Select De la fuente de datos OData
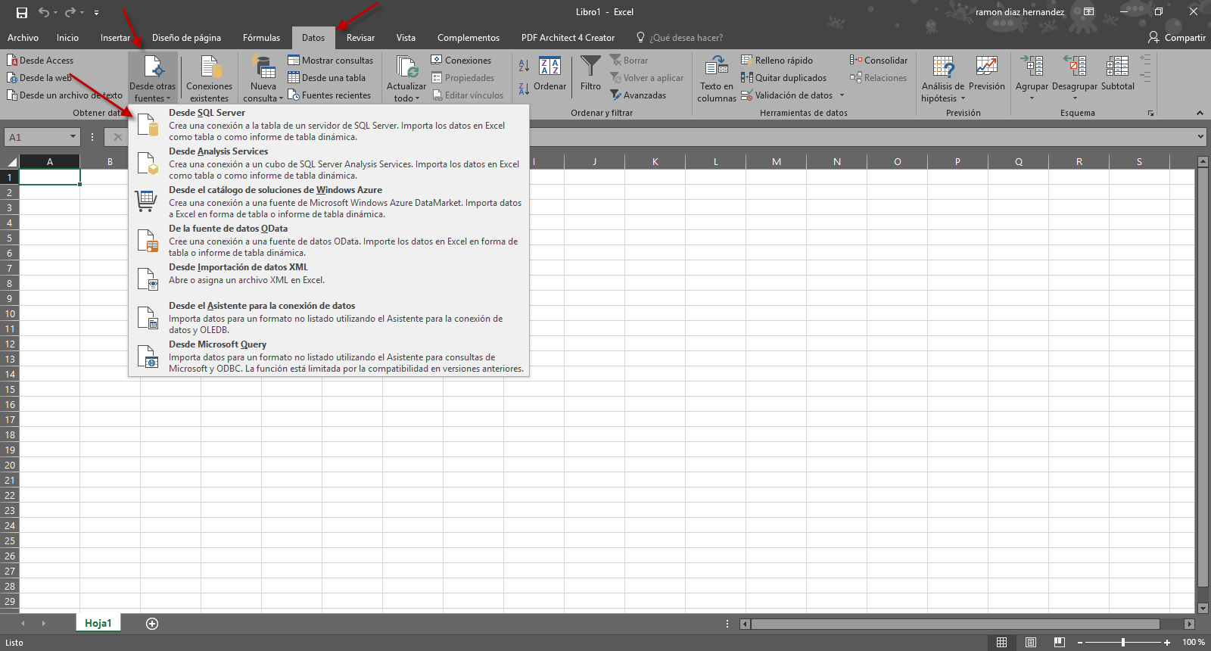Viewport: 1211px width, 651px height. (328, 240)
